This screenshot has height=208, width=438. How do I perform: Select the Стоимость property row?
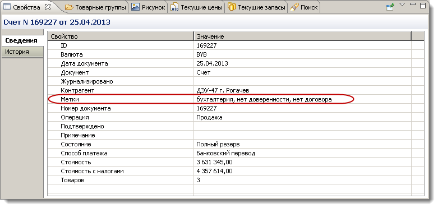(x=236, y=162)
